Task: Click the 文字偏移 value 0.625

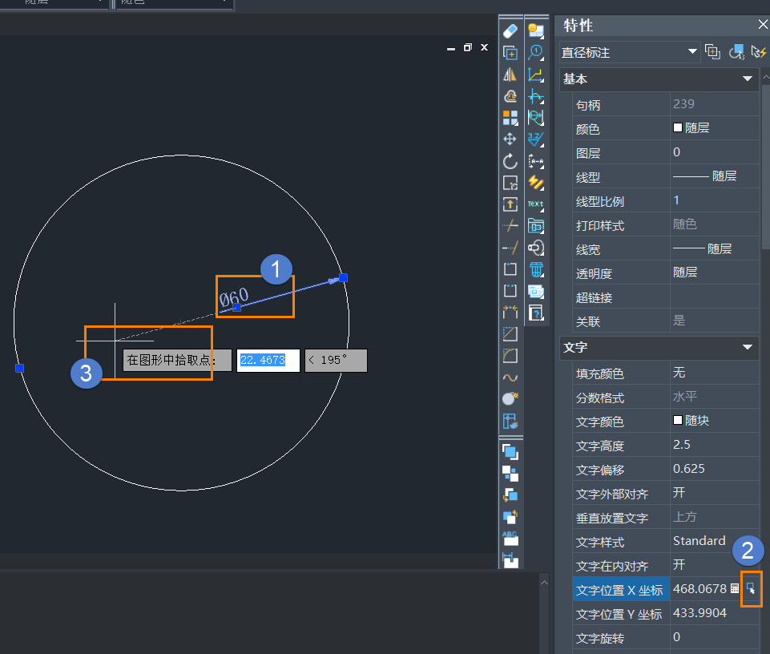Action: point(715,469)
